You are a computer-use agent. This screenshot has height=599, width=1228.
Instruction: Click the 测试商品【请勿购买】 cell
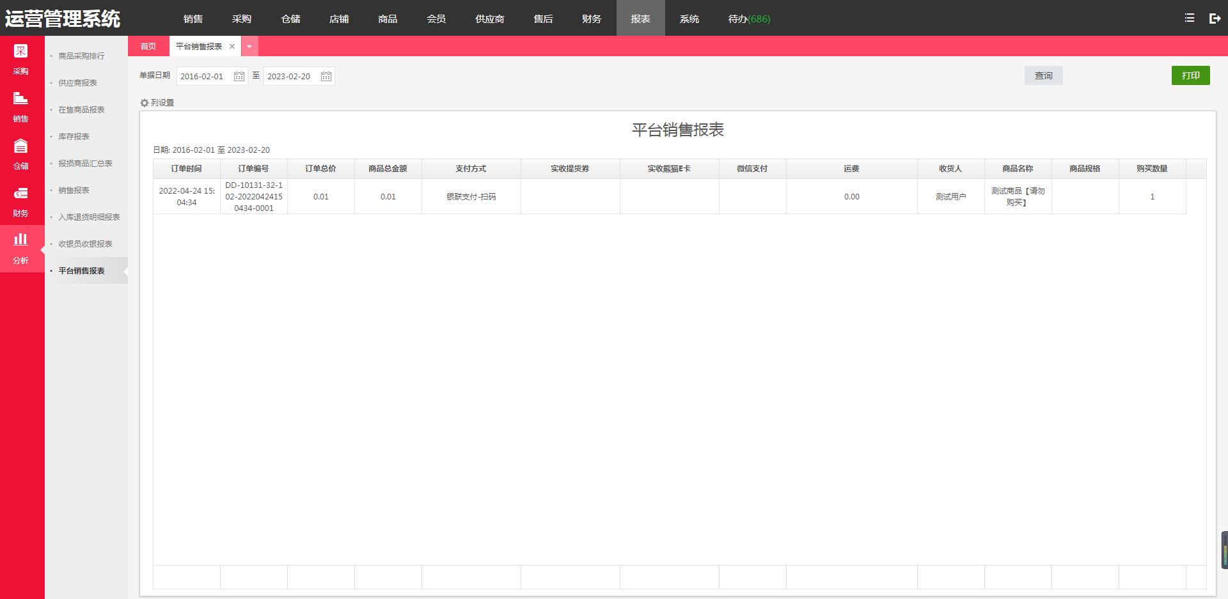(x=1018, y=196)
